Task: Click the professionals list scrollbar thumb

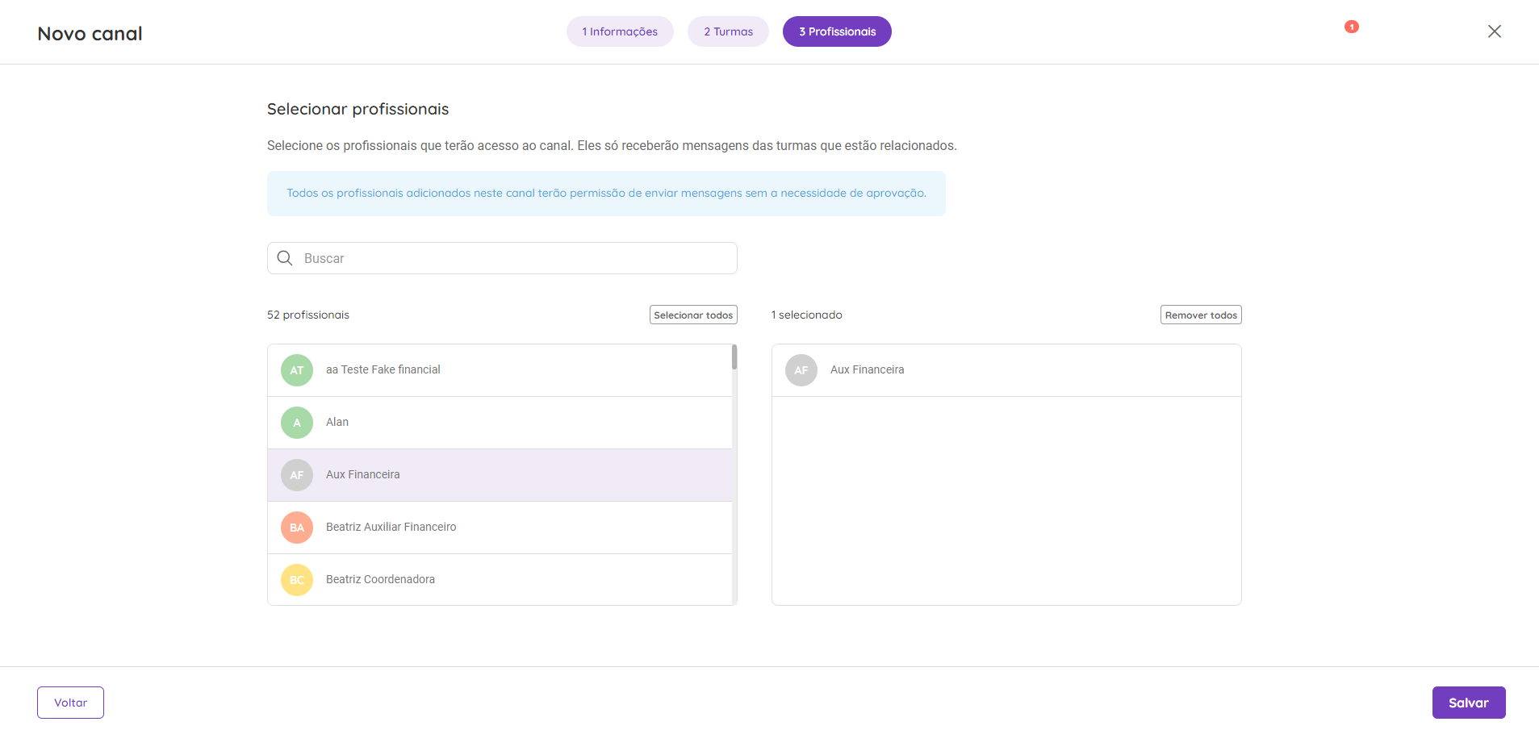Action: click(x=734, y=357)
